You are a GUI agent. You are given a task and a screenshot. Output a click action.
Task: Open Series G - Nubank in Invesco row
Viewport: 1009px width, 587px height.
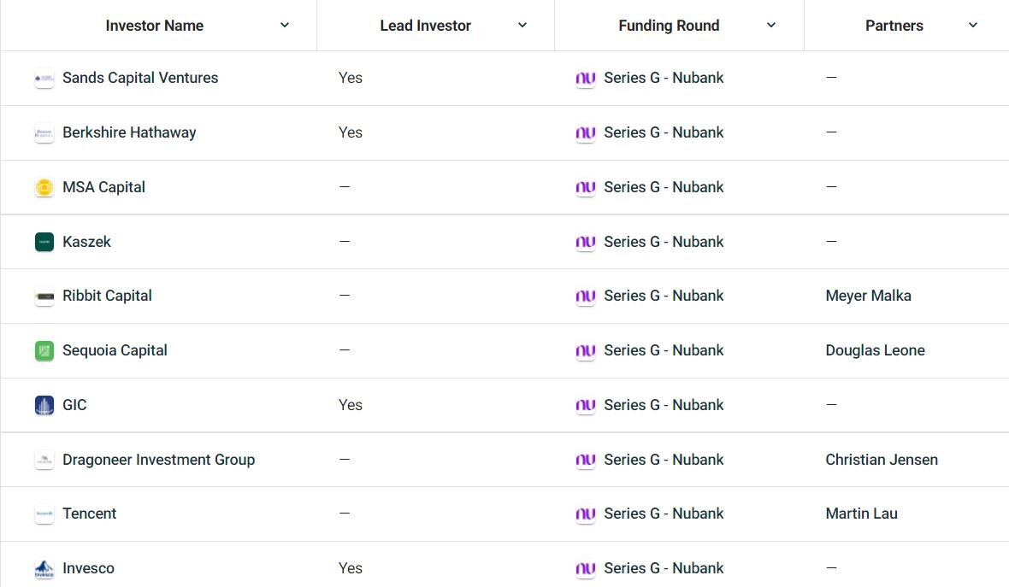pyautogui.click(x=664, y=568)
